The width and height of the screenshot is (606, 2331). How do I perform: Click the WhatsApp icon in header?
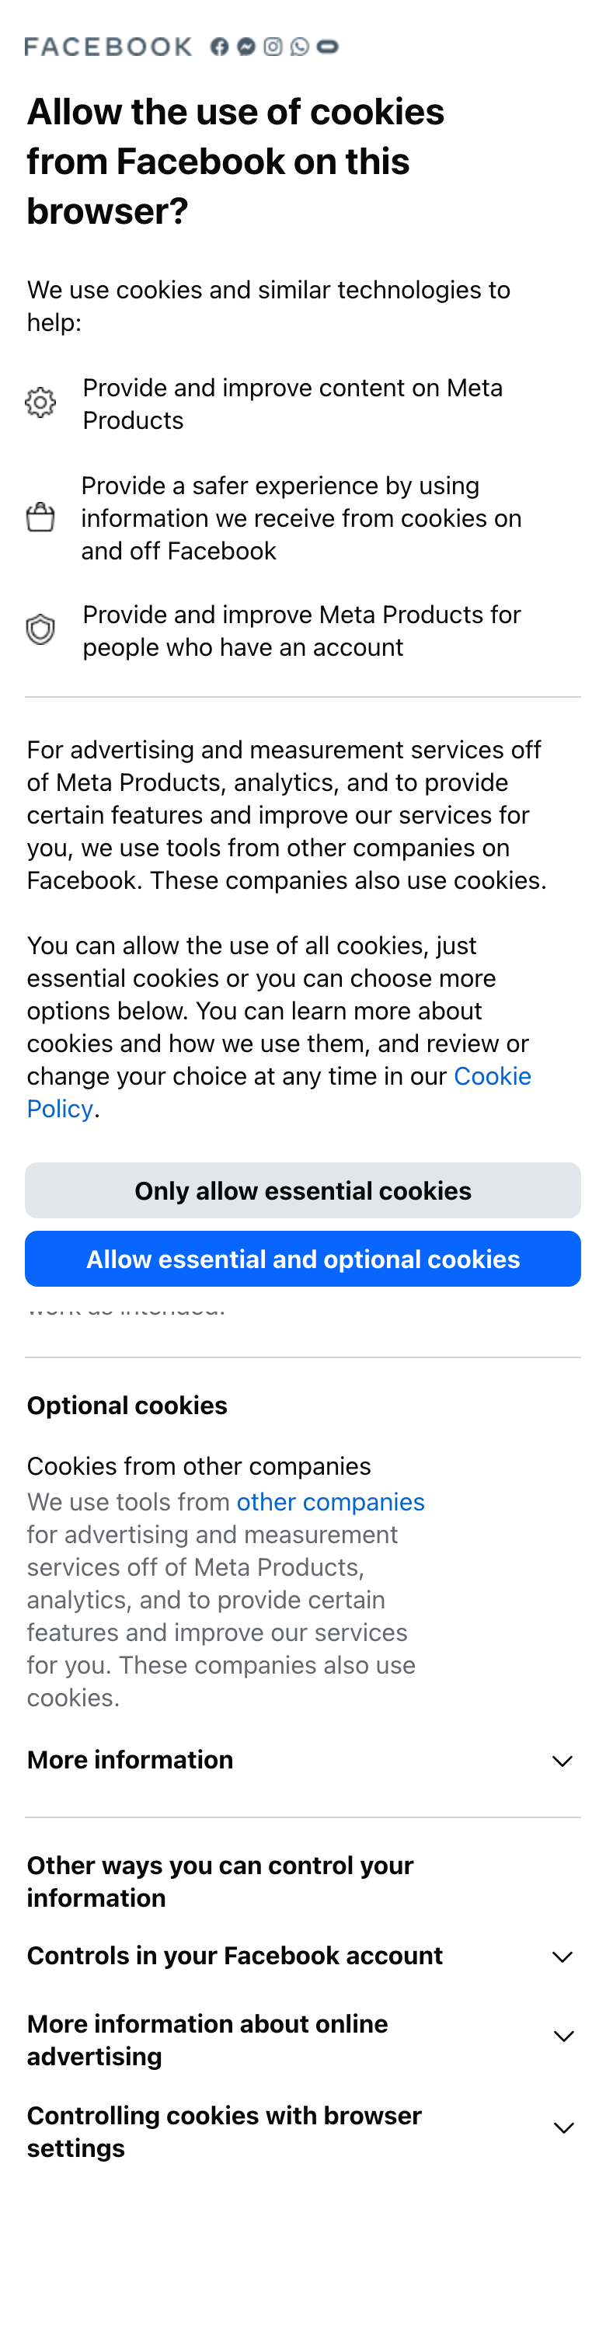click(299, 46)
